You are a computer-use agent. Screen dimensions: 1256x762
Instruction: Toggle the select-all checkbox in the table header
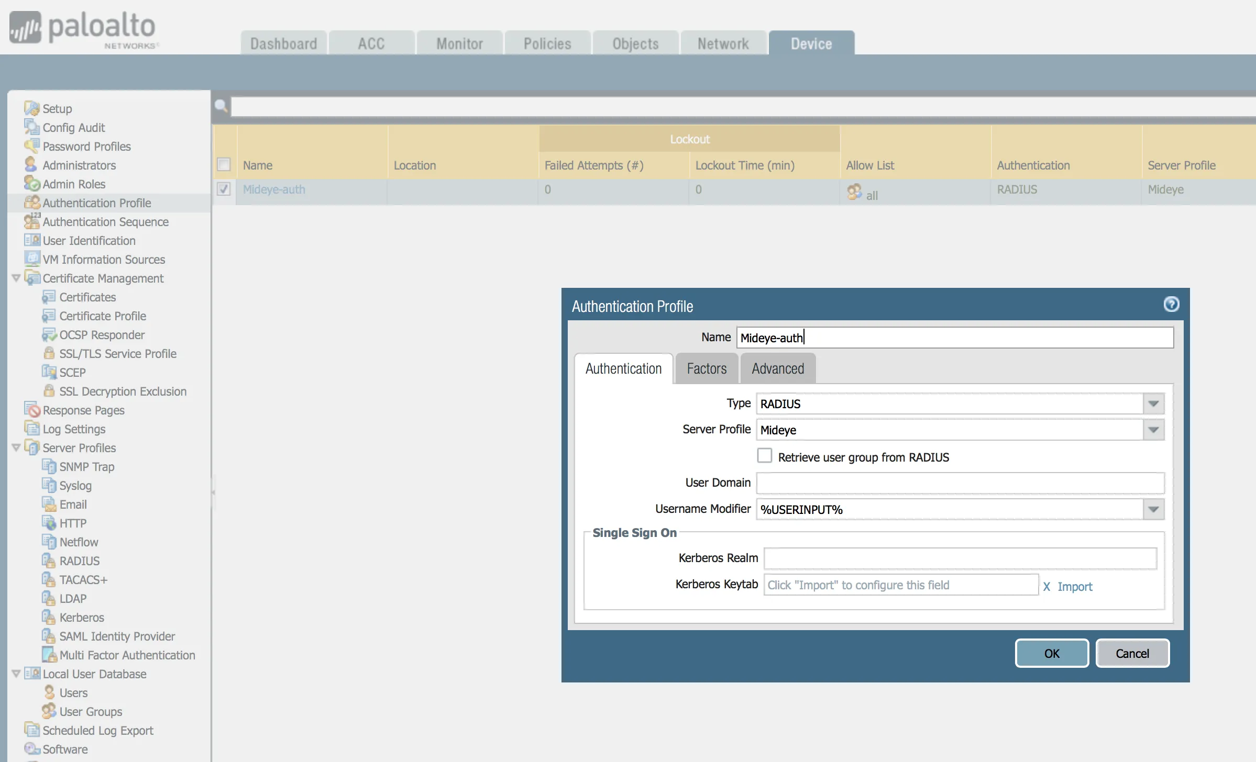tap(224, 164)
